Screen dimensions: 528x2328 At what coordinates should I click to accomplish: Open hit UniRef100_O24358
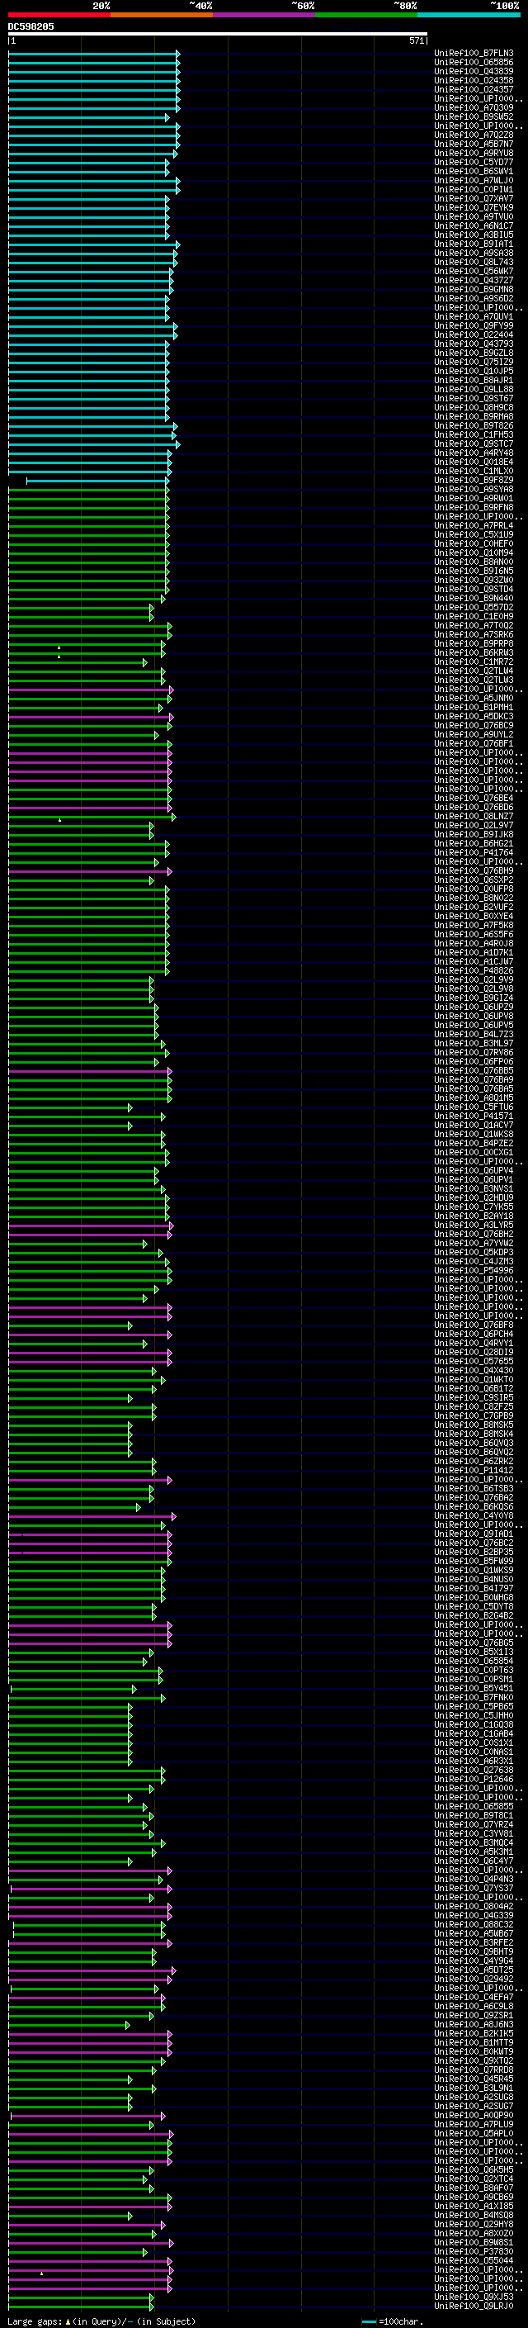tap(474, 80)
